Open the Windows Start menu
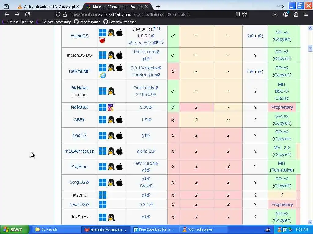Image resolution: width=313 pixels, height=234 pixels. pos(14,230)
